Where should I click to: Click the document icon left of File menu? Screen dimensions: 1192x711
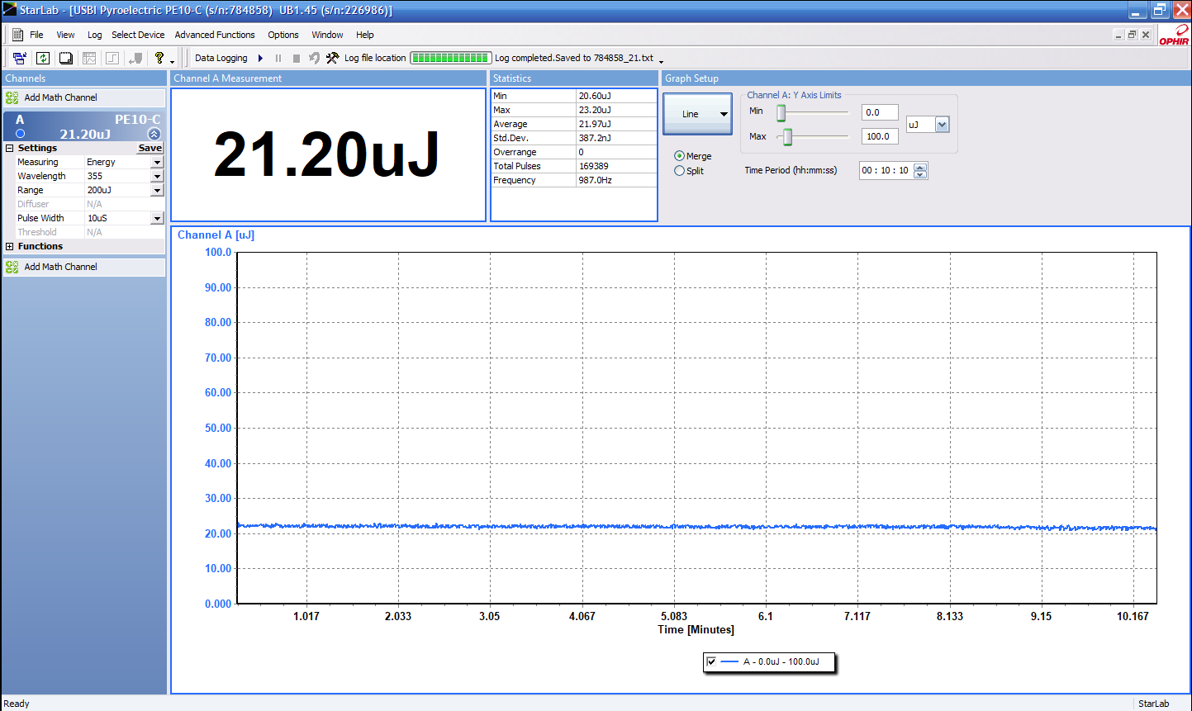click(17, 35)
